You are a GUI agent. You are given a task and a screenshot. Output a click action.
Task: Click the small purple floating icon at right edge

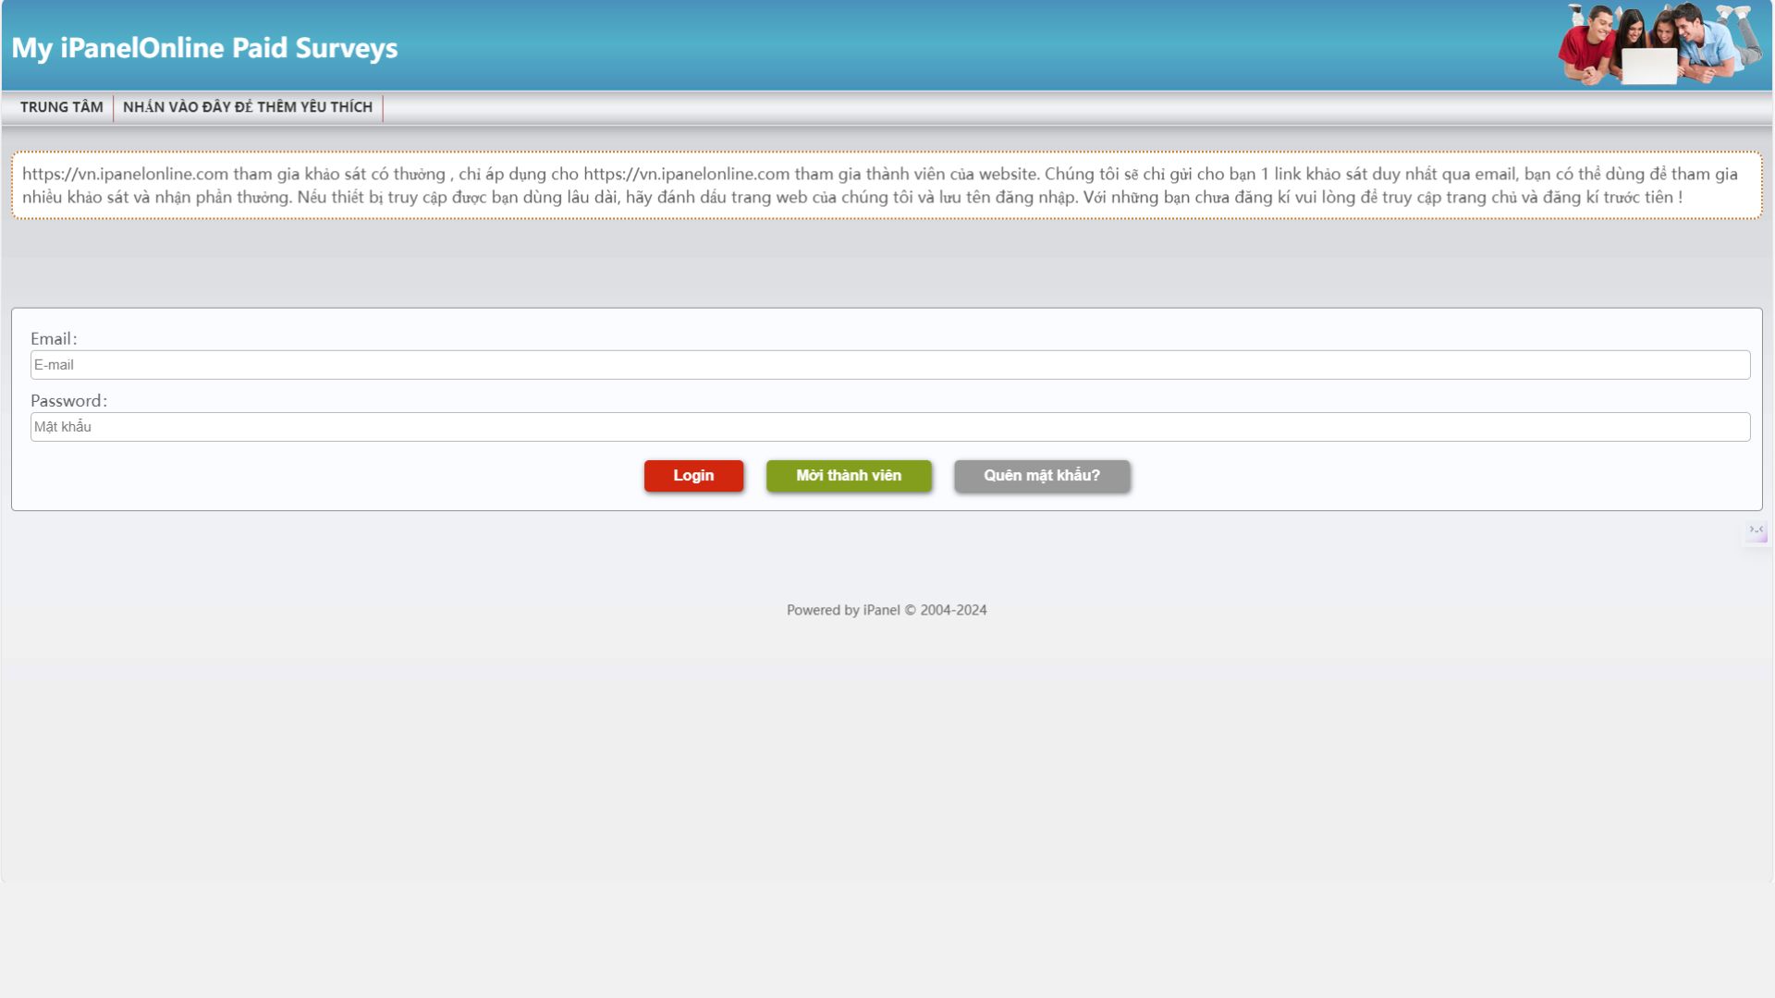tap(1757, 531)
